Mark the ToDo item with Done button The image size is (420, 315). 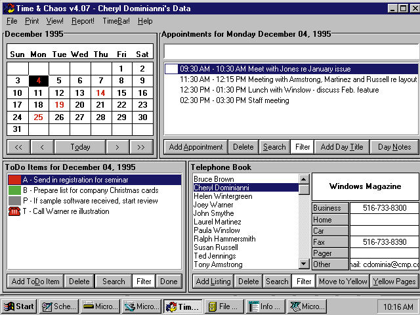click(169, 282)
